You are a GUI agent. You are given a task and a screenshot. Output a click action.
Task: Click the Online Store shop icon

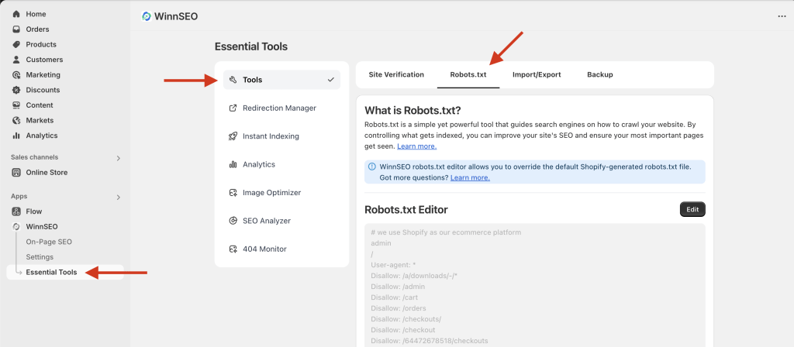pos(16,173)
